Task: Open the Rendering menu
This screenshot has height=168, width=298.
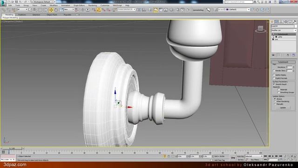Action: 93,6
